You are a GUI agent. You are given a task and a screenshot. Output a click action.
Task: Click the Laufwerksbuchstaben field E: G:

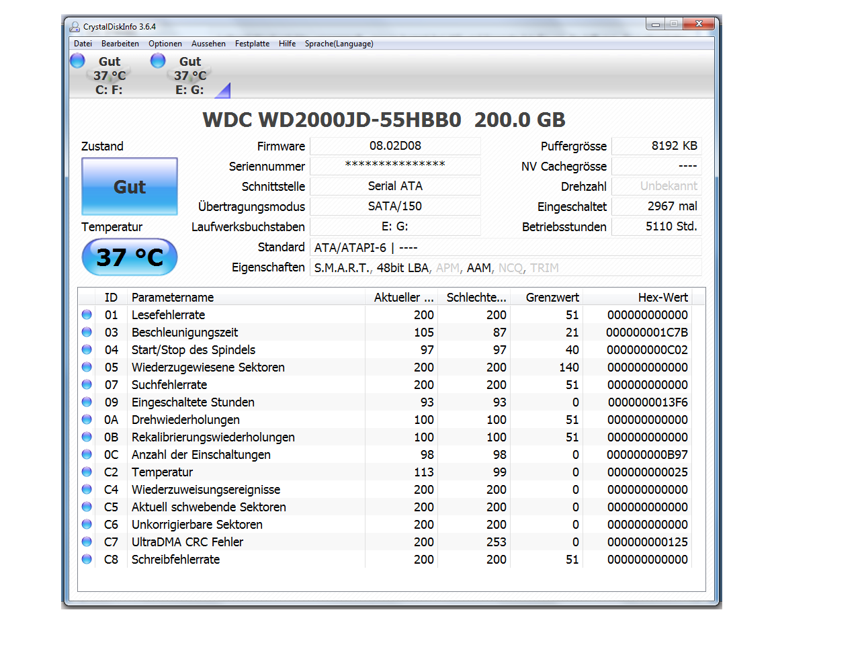coord(395,226)
